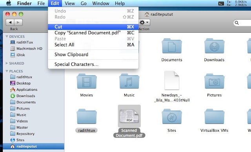Click the Tx/Rx network speed indicator
Screen dimensions: 251x152
236,4
